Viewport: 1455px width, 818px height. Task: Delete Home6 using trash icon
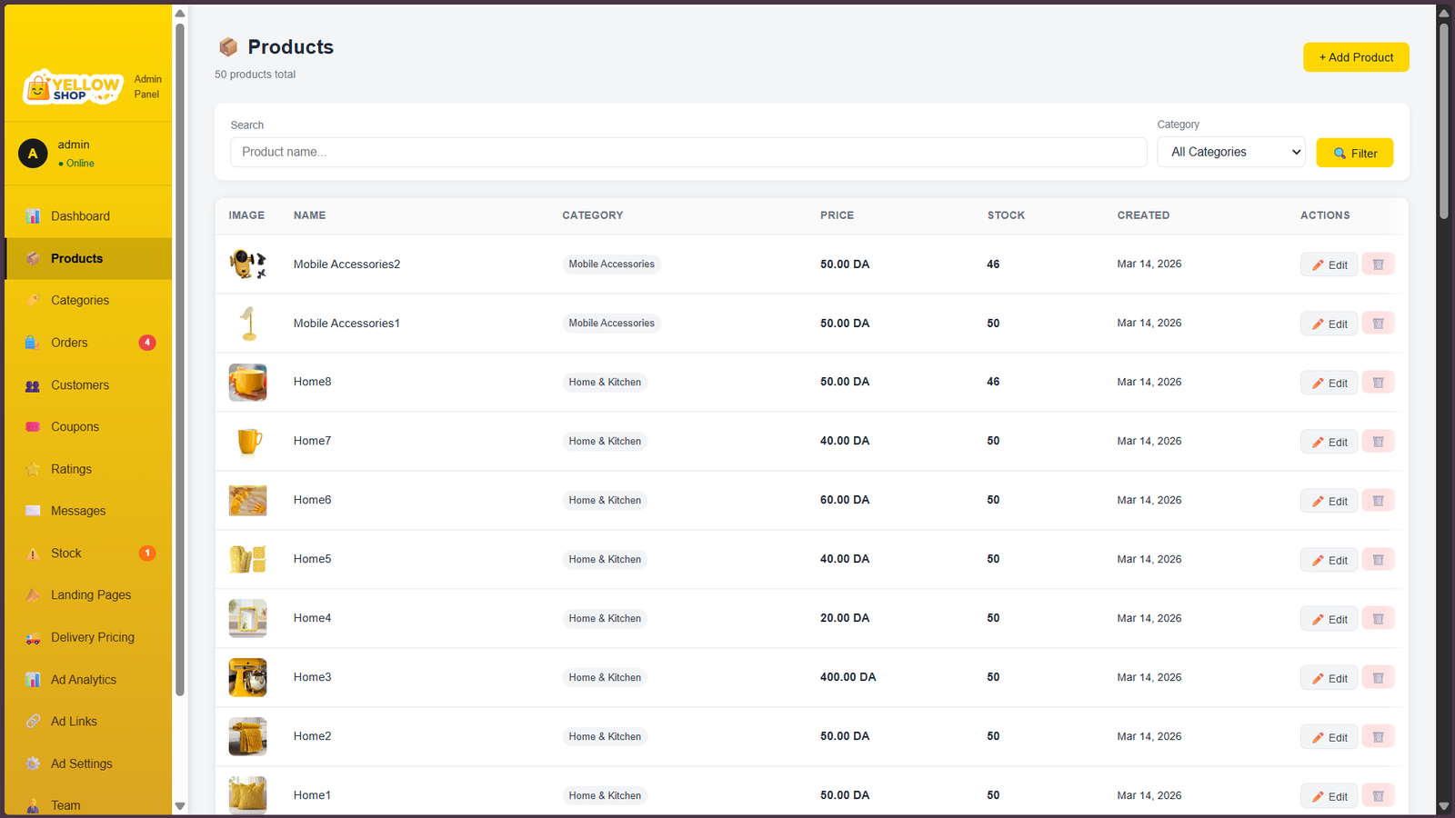pyautogui.click(x=1378, y=501)
